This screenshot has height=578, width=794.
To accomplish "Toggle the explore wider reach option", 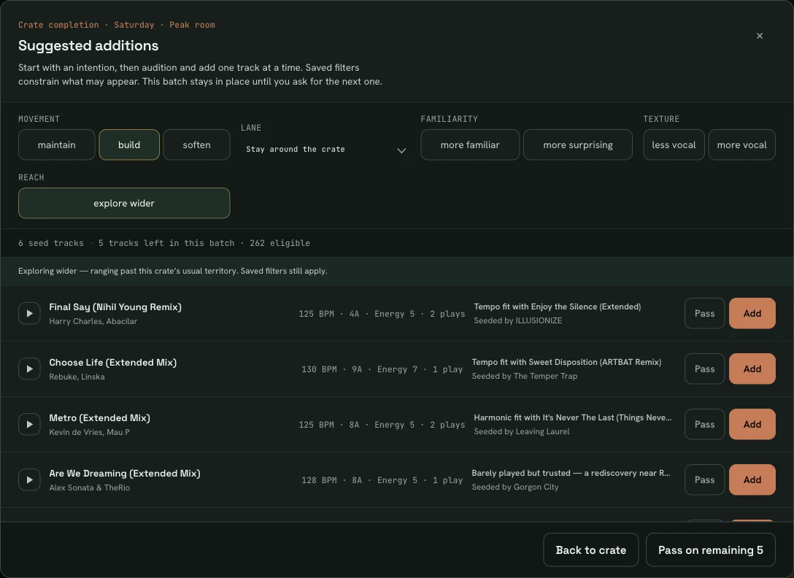I will (124, 203).
